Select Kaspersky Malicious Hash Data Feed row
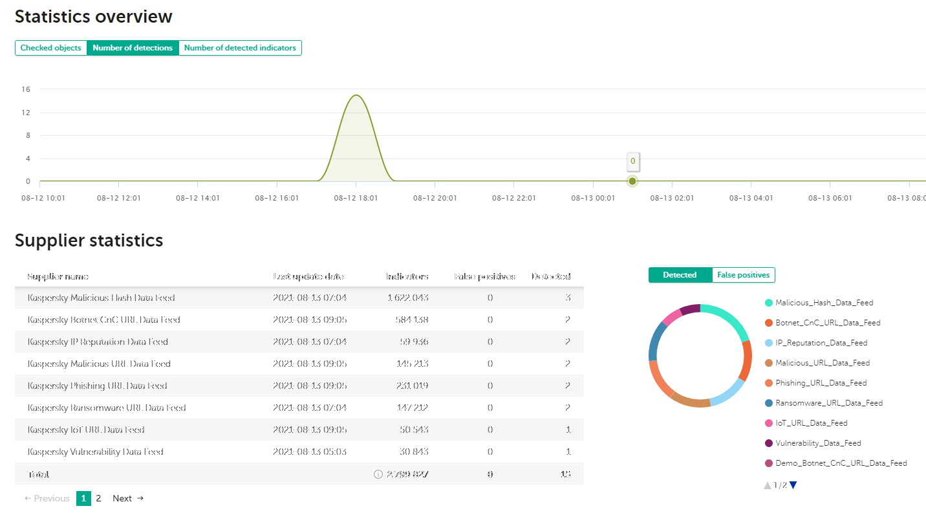 pyautogui.click(x=299, y=298)
